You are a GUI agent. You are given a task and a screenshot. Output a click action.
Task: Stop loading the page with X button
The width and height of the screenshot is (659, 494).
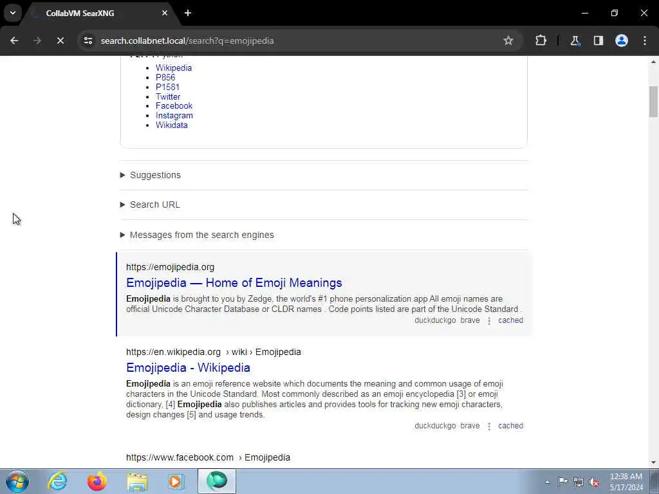60,41
